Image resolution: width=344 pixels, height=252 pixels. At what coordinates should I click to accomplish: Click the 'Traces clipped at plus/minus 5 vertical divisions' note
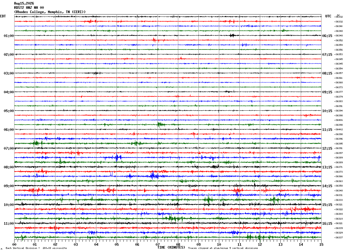[223, 248]
